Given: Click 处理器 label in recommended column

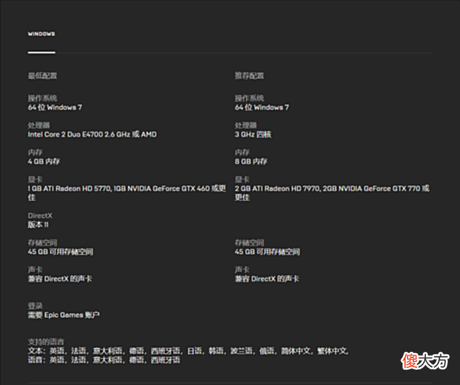Looking at the screenshot, I should (x=246, y=125).
